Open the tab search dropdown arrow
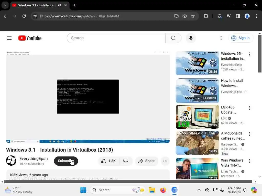This screenshot has width=262, height=196. tap(5, 5)
